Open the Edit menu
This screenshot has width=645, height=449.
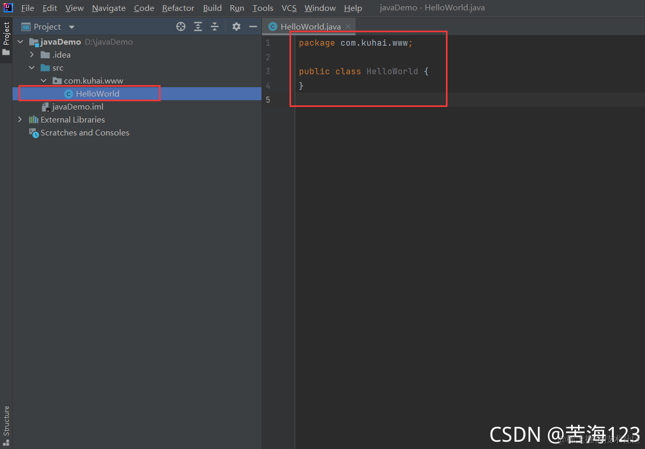pos(50,8)
